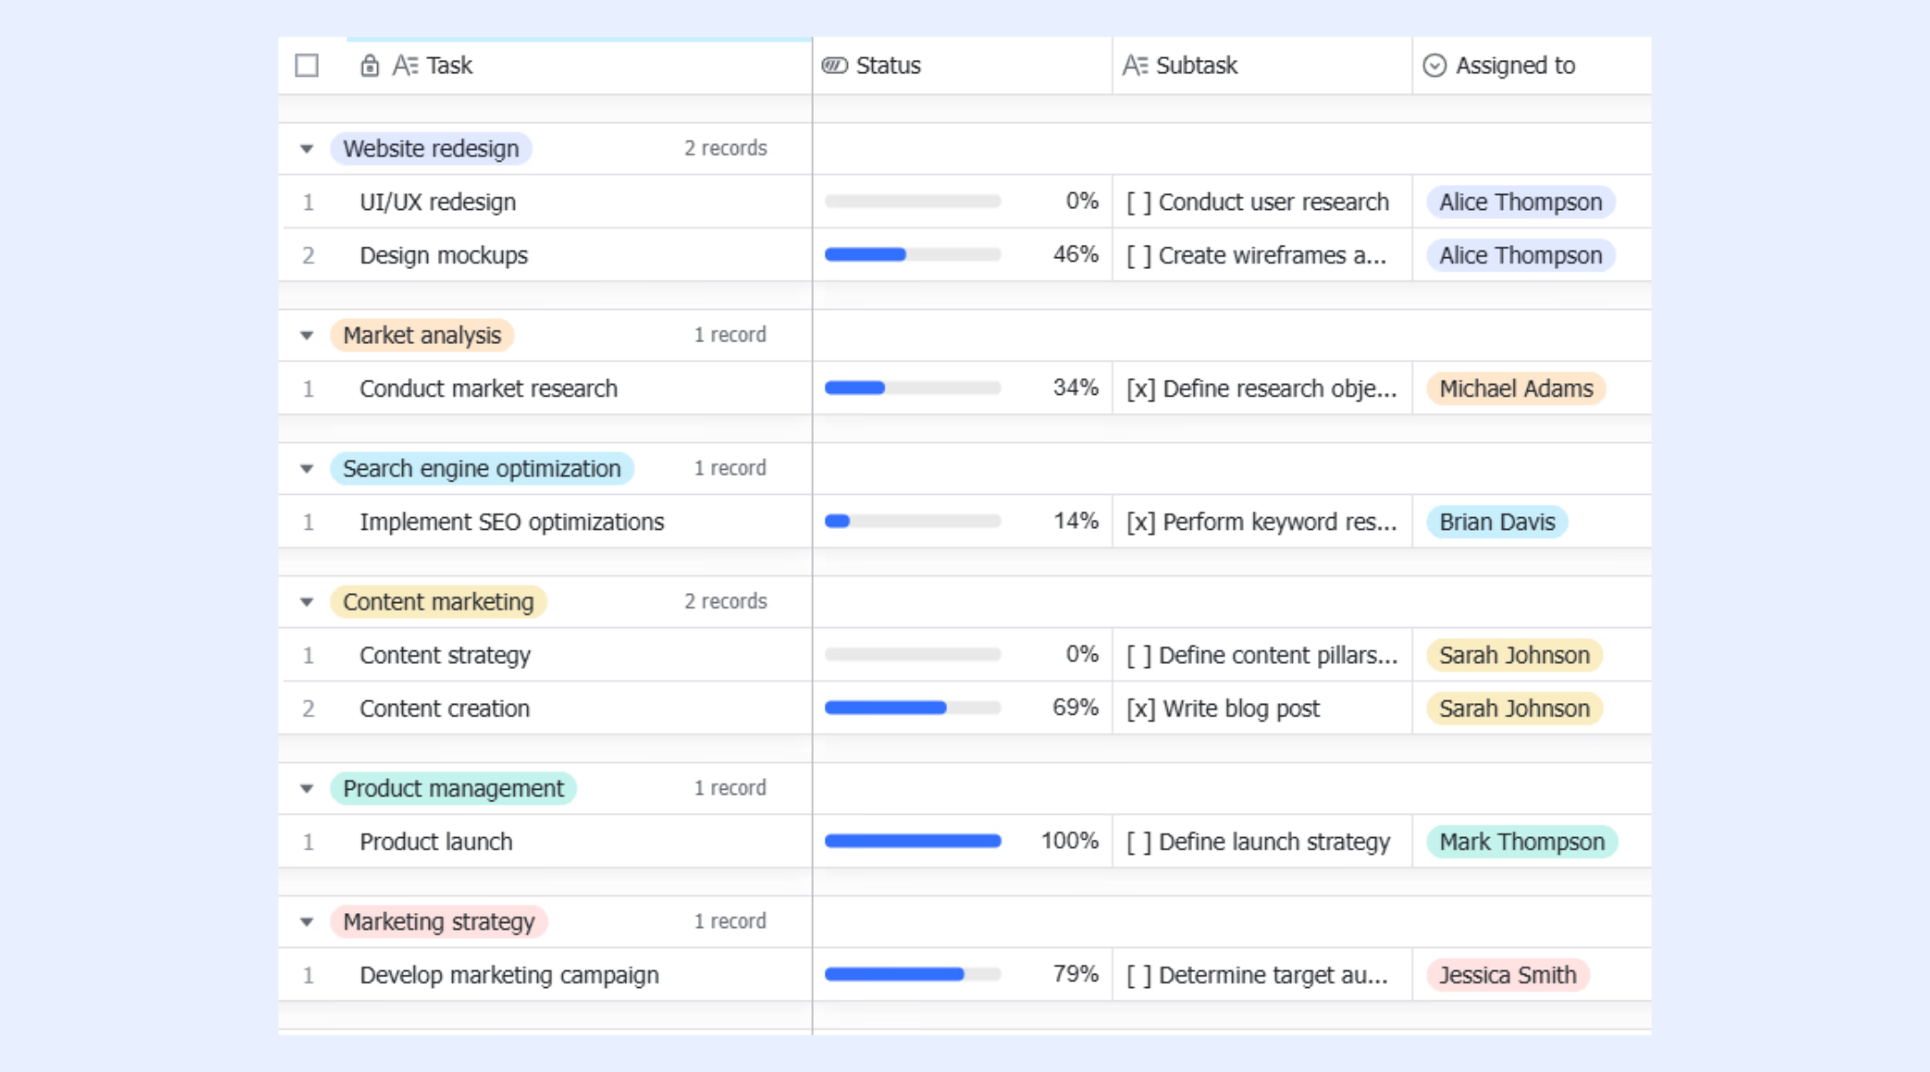1930x1072 pixels.
Task: Select the Subtask column header
Action: 1262,65
